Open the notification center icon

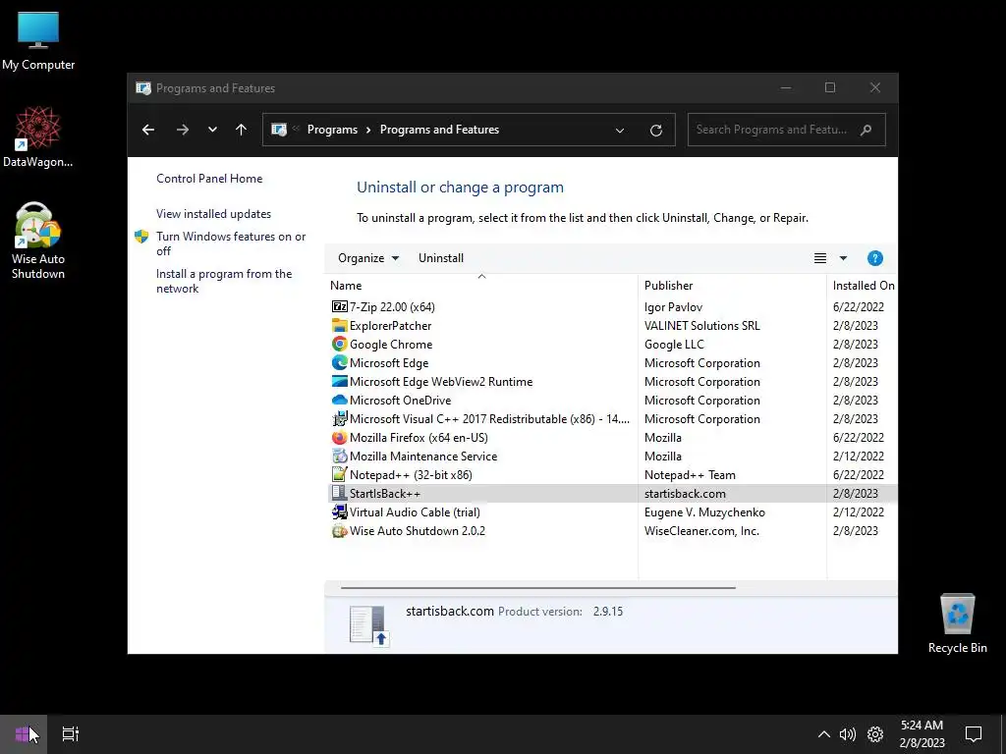coord(974,734)
